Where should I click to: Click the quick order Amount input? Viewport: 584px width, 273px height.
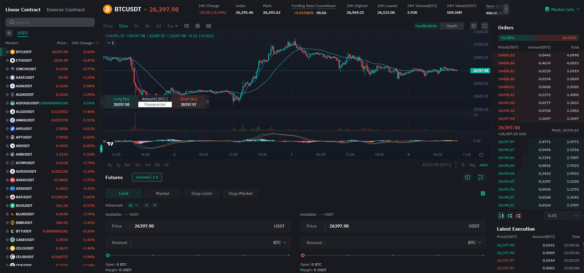(x=155, y=105)
